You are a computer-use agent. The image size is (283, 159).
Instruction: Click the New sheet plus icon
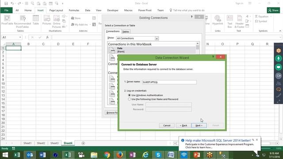click(x=83, y=143)
